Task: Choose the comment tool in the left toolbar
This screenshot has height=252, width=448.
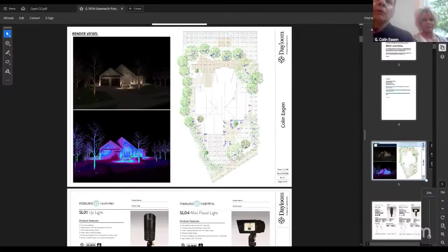Action: click(x=7, y=43)
